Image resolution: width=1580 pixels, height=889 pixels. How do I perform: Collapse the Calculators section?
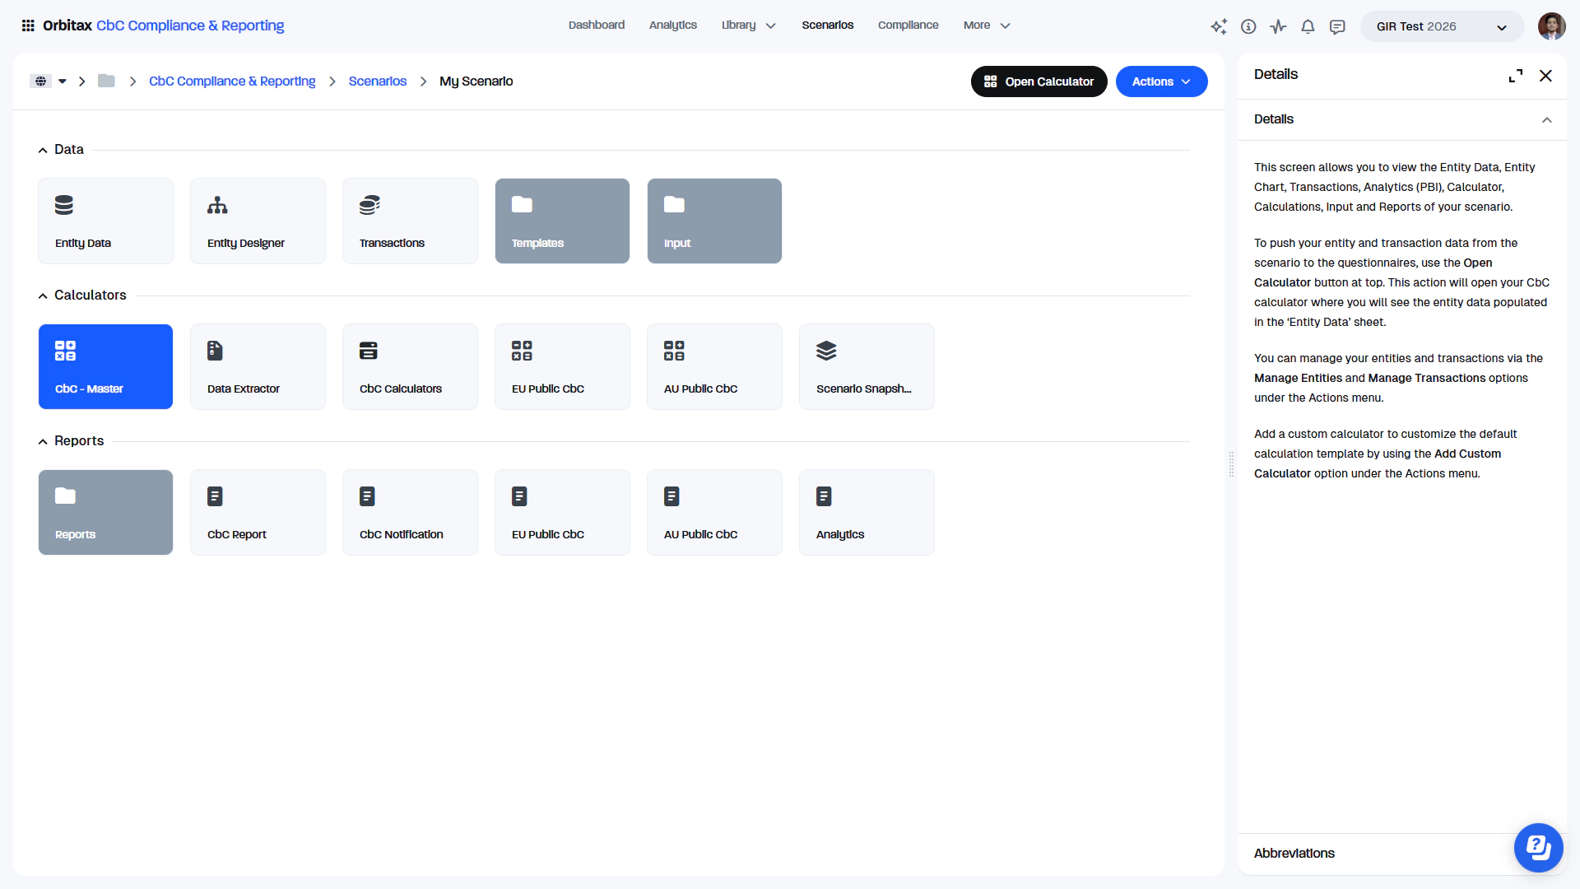pos(43,296)
